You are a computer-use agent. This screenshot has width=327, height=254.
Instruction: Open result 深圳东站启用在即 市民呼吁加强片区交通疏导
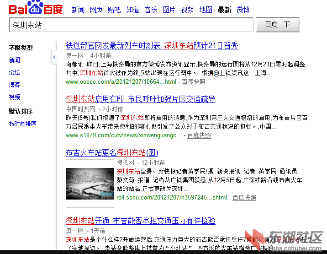[140, 99]
